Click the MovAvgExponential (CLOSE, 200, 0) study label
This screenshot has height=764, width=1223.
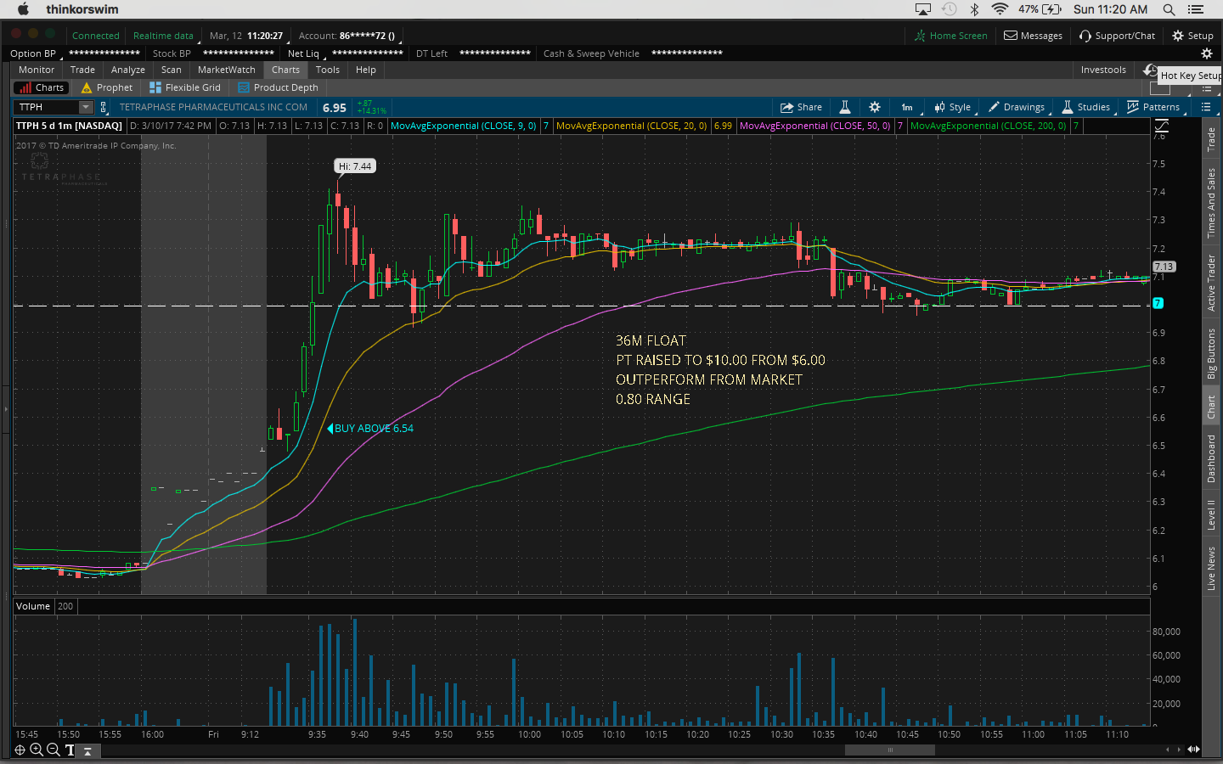point(989,126)
